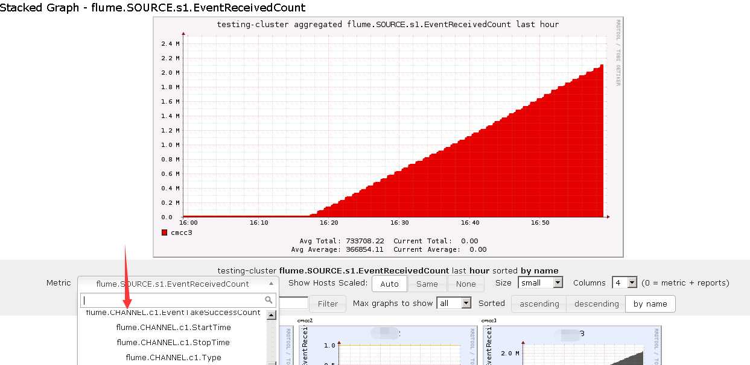Click the Stacked Graph page heading
This screenshot has width=750, height=365.
153,8
